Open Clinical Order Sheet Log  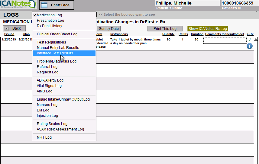[57, 34]
